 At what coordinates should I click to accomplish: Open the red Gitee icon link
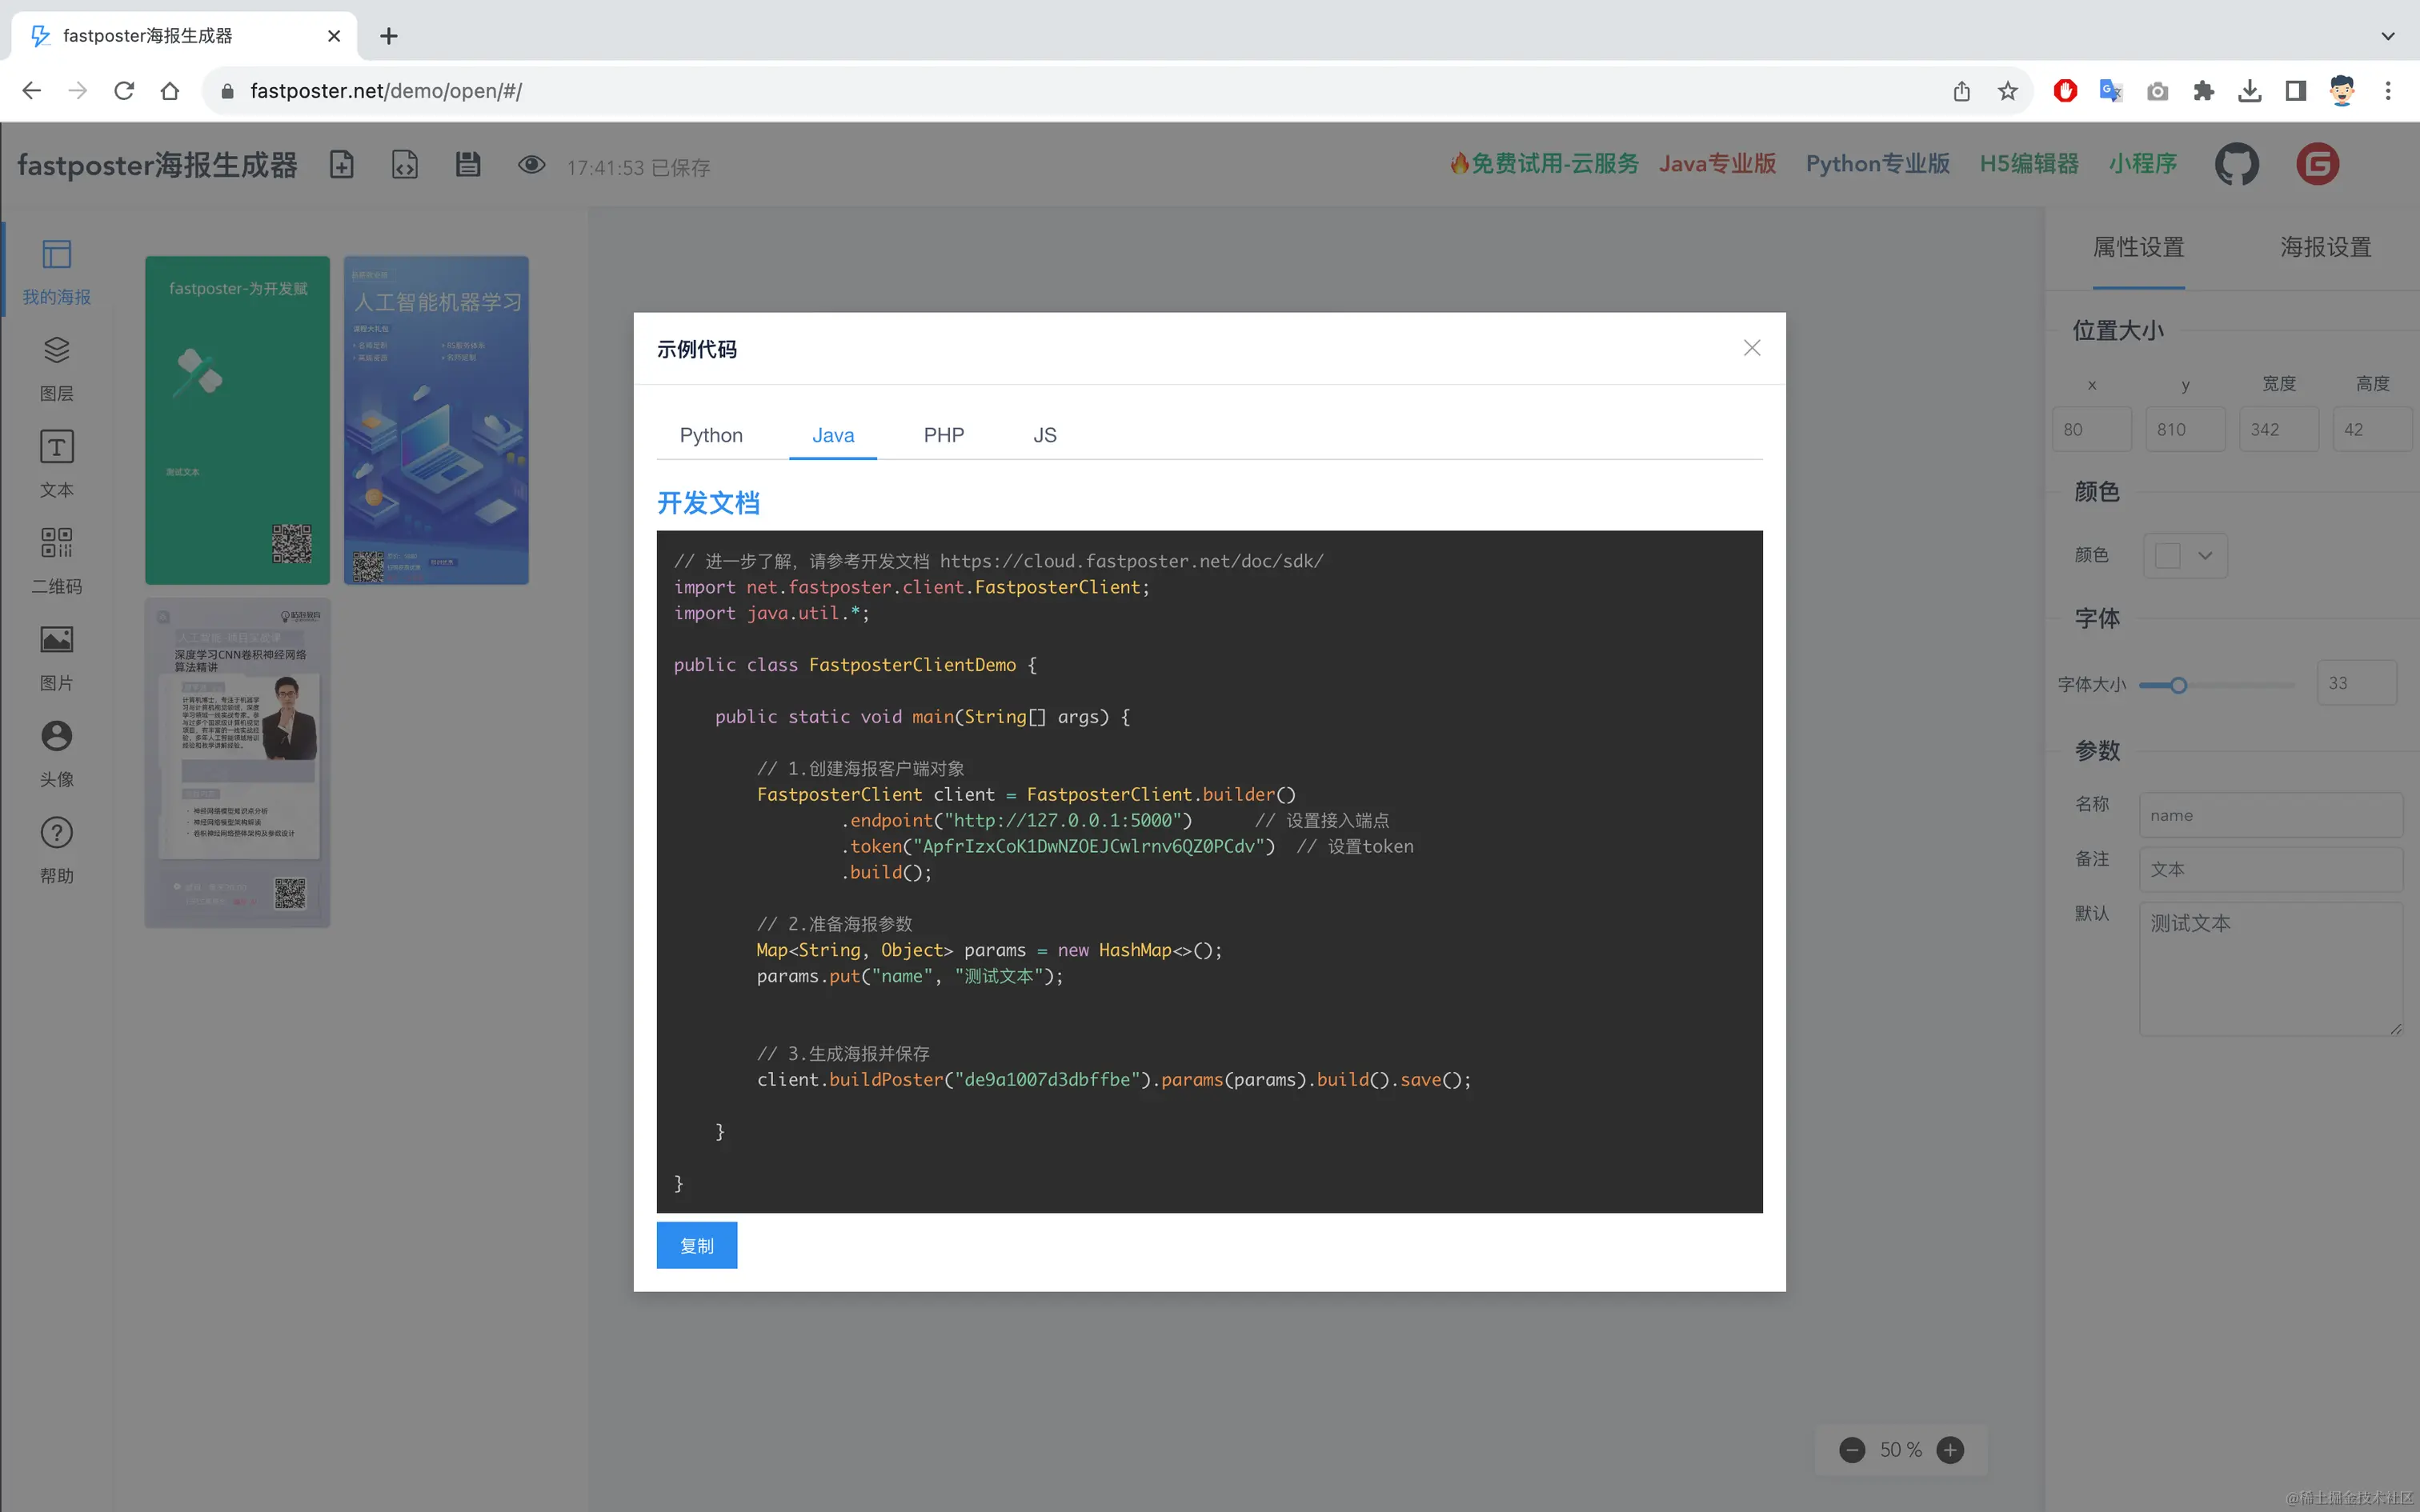pos(2317,164)
